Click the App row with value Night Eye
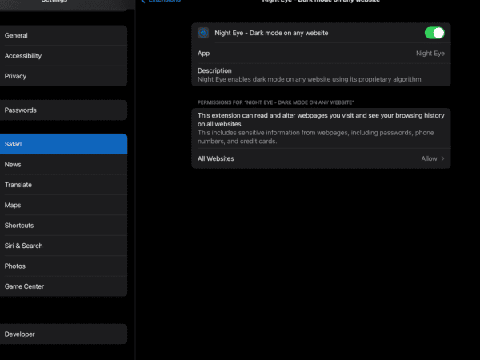Viewport: 480px width, 360px height. click(x=321, y=54)
